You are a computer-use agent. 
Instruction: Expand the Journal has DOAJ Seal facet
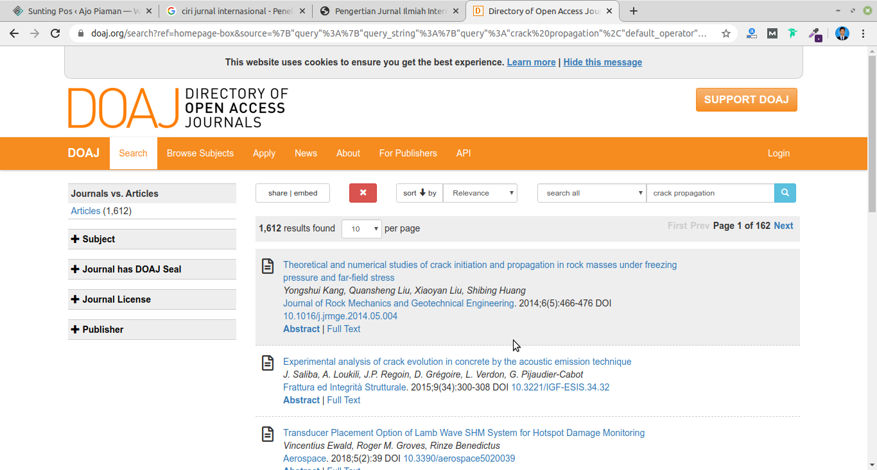pyautogui.click(x=152, y=269)
